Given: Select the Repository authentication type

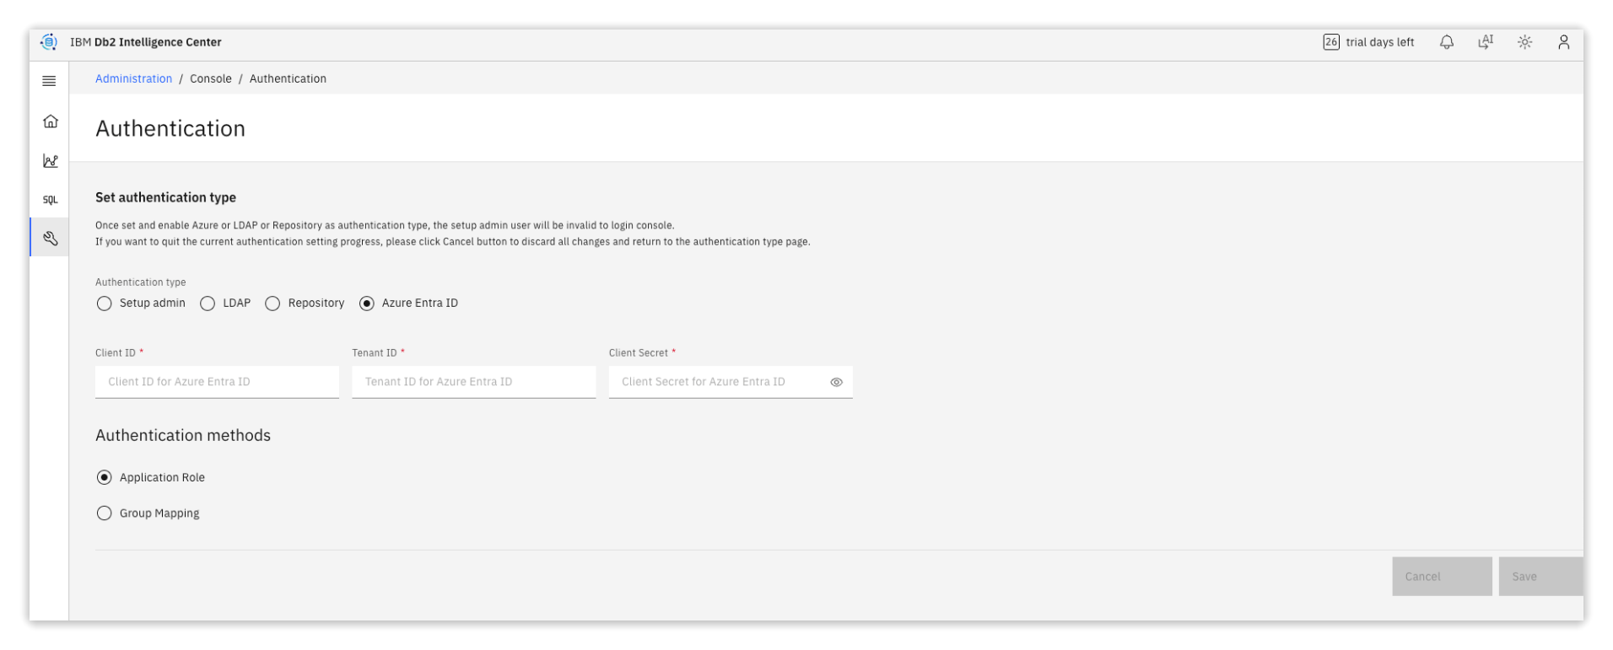Looking at the screenshot, I should point(272,304).
